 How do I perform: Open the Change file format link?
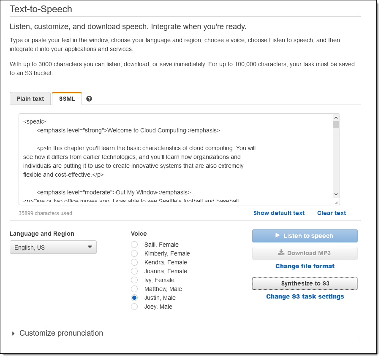[x=305, y=266]
